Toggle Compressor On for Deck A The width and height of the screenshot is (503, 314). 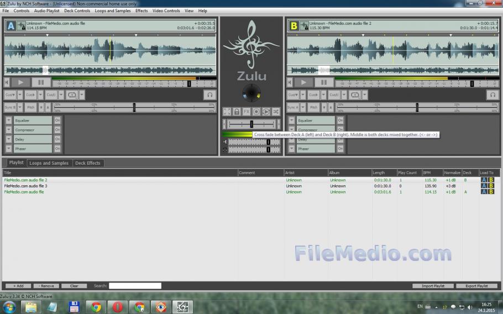[57, 130]
